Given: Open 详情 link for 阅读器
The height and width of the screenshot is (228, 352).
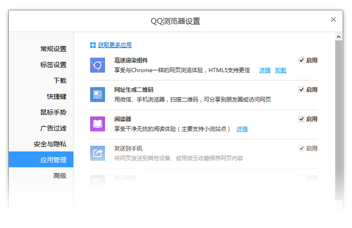Looking at the screenshot, I should tap(242, 129).
